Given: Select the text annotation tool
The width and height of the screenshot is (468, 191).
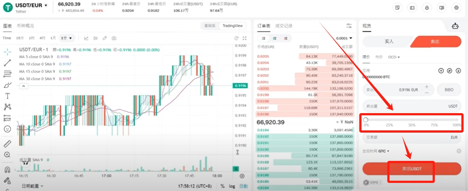Looking at the screenshot, I should [7, 96].
